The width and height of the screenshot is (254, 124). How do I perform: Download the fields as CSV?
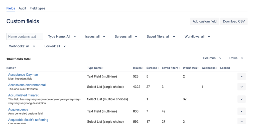pos(234,21)
